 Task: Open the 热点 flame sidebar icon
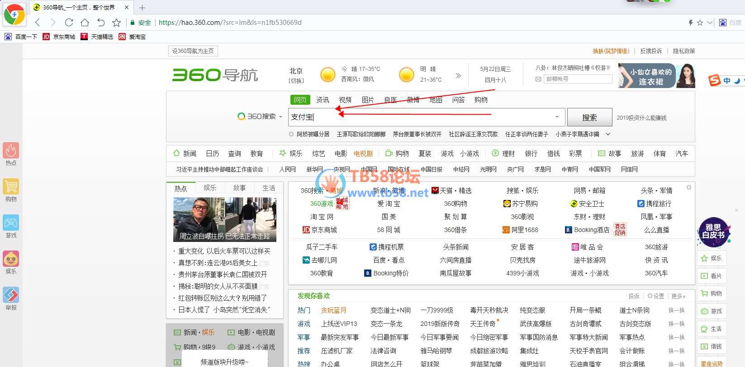pyautogui.click(x=11, y=151)
